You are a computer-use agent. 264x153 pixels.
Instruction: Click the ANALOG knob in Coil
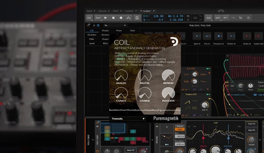121,75
